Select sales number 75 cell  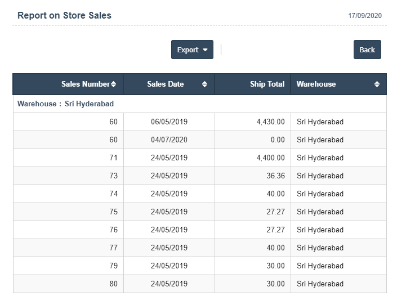(x=113, y=212)
